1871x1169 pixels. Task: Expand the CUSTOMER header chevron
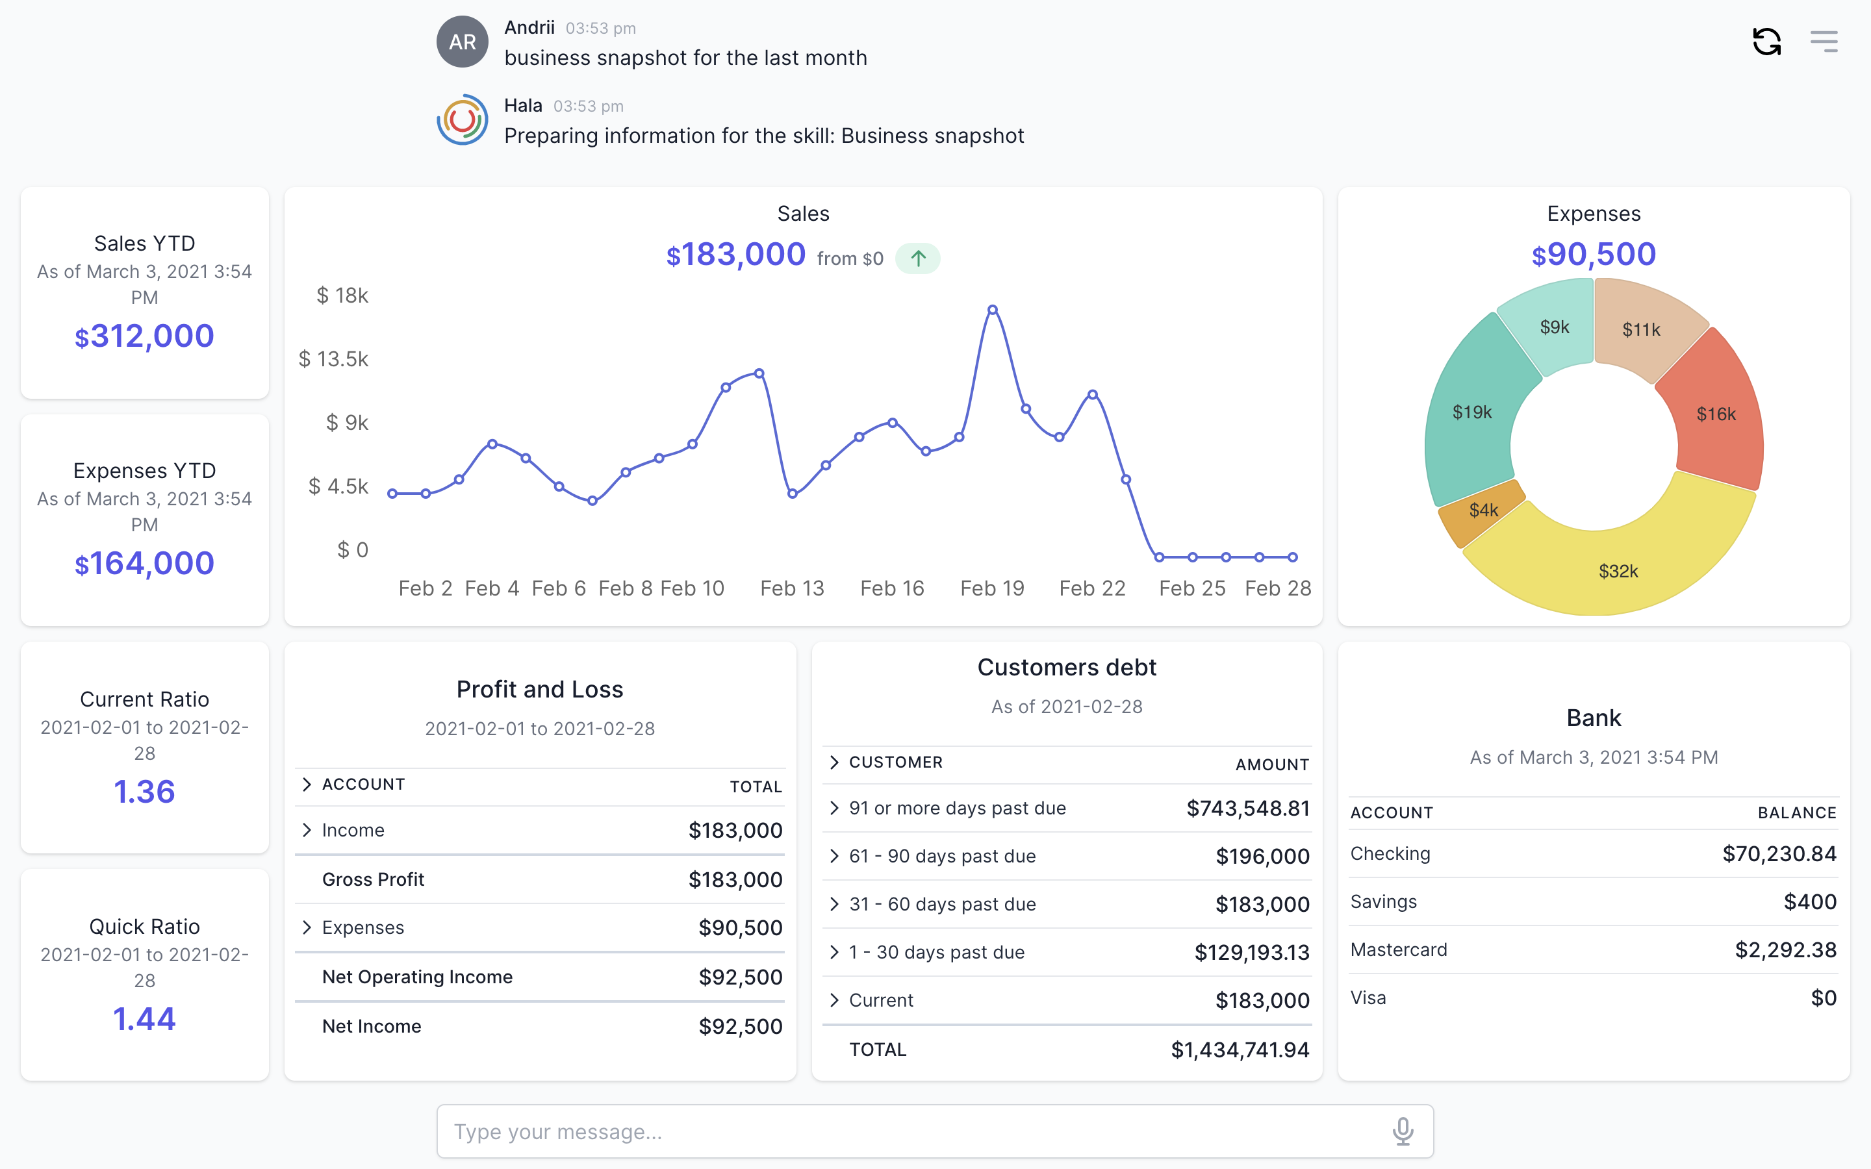coord(834,762)
